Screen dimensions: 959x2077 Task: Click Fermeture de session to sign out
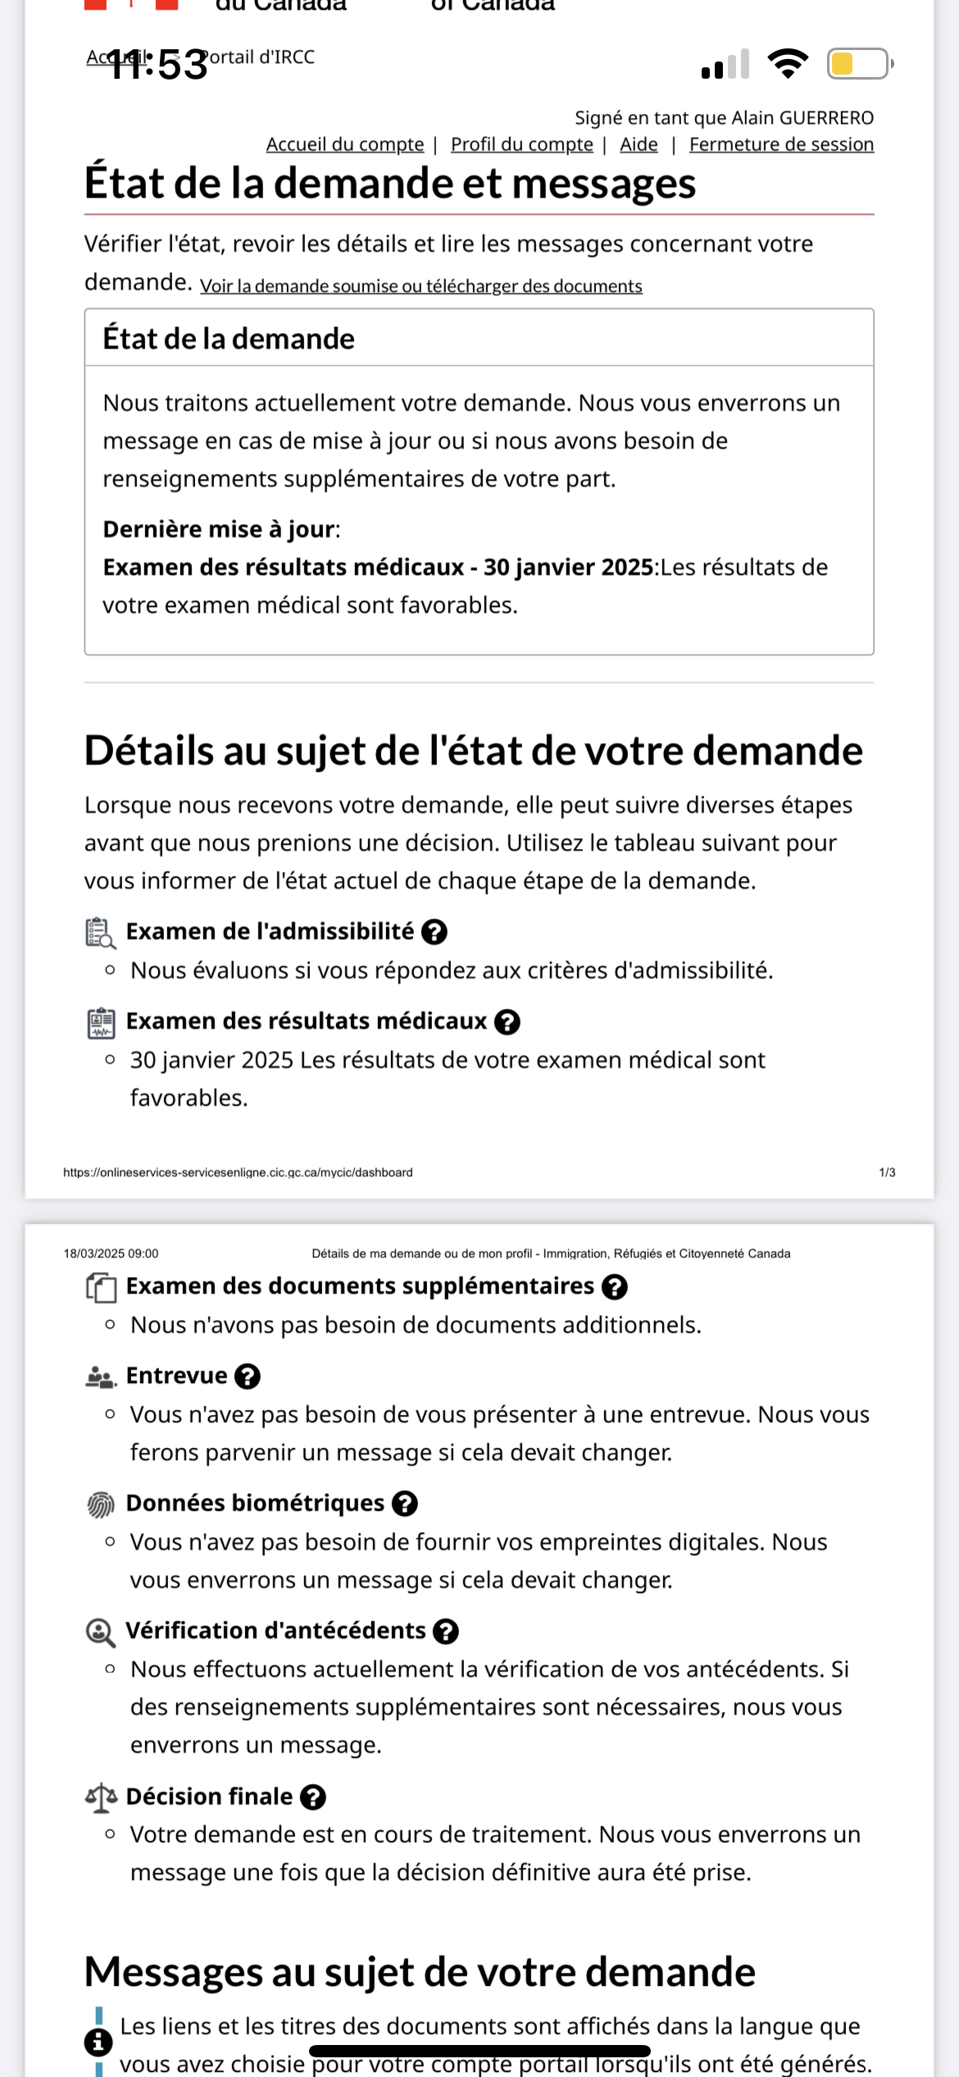781,144
